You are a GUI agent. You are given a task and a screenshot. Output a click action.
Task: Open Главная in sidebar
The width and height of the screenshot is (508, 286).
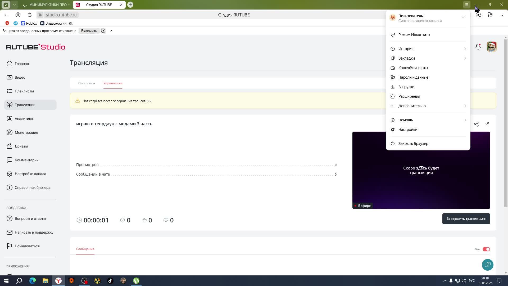coord(30,64)
